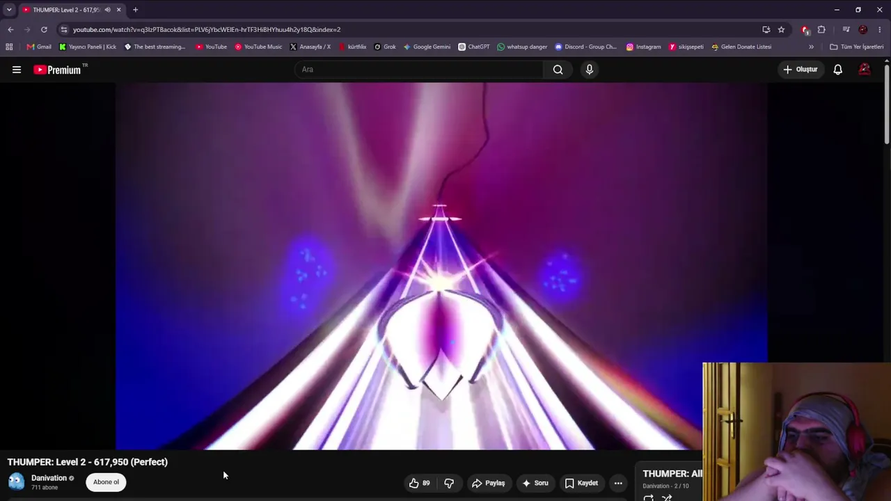891x501 pixels.
Task: Click the '711 abone' subscriber count
Action: tap(45, 488)
